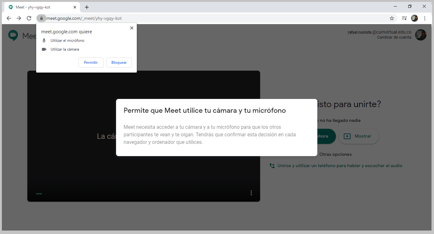Viewport: 434px width, 234px height.
Task: Open the video preview three-dot options
Action: click(251, 193)
